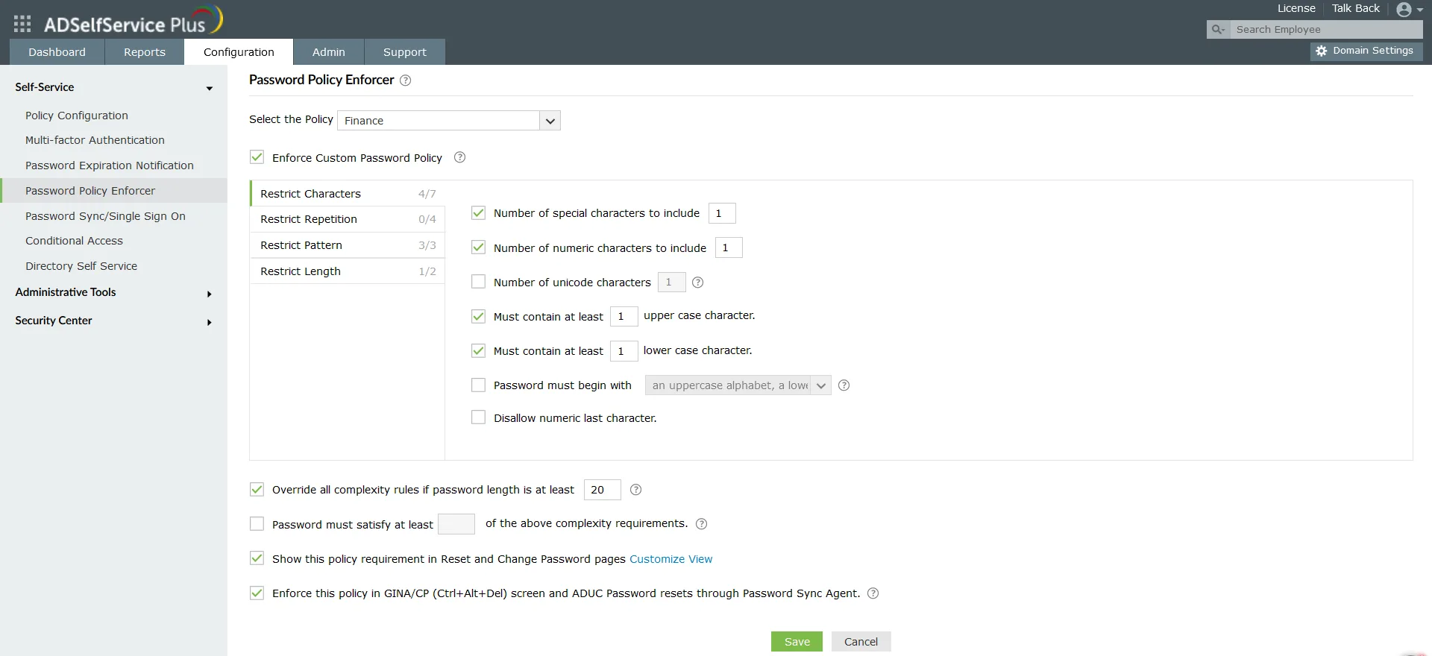This screenshot has width=1432, height=656.
Task: Show help for Password must begin with
Action: pos(844,385)
